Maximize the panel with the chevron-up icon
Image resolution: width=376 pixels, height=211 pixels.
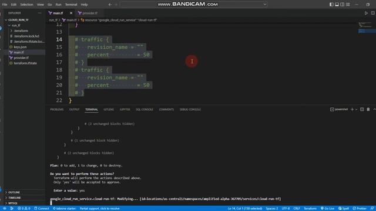[374, 110]
